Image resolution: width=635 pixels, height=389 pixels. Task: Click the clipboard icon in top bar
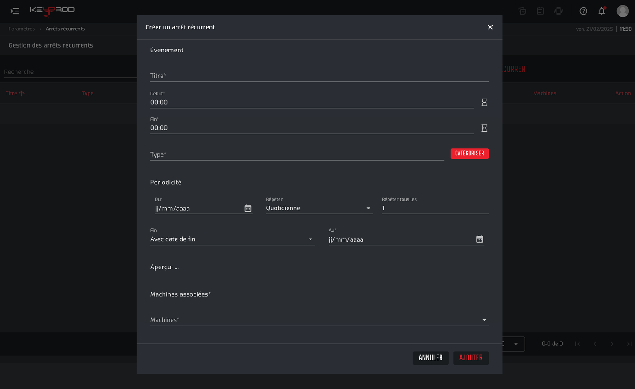(540, 11)
